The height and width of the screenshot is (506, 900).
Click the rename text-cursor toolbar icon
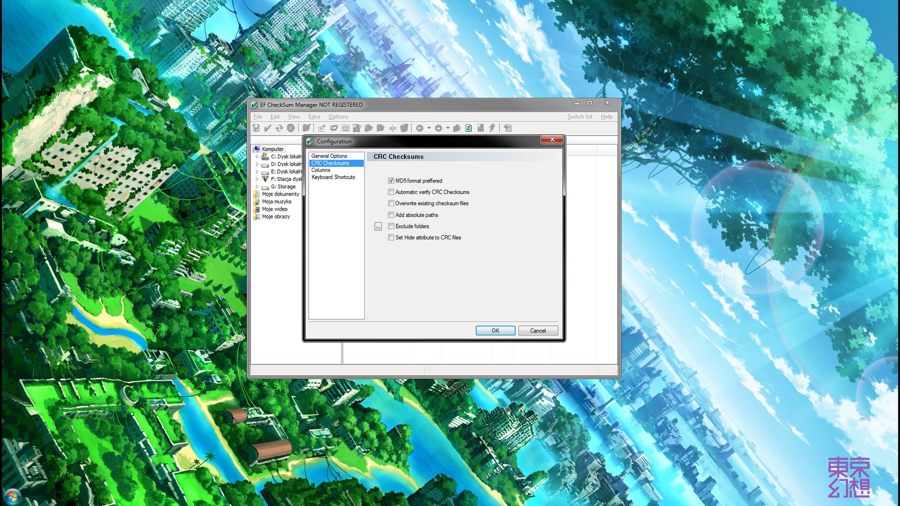(x=392, y=128)
